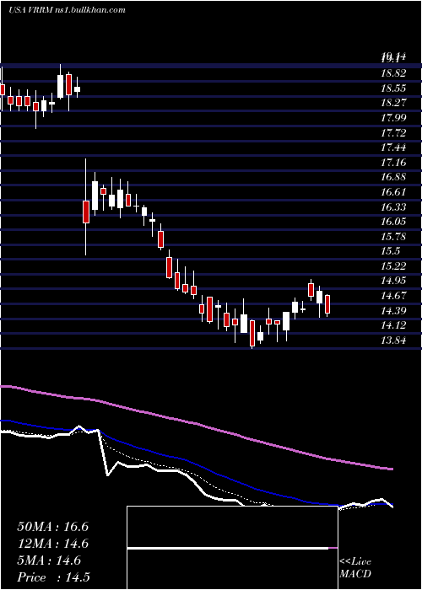Click the 14.39 price axis label

click(x=394, y=310)
